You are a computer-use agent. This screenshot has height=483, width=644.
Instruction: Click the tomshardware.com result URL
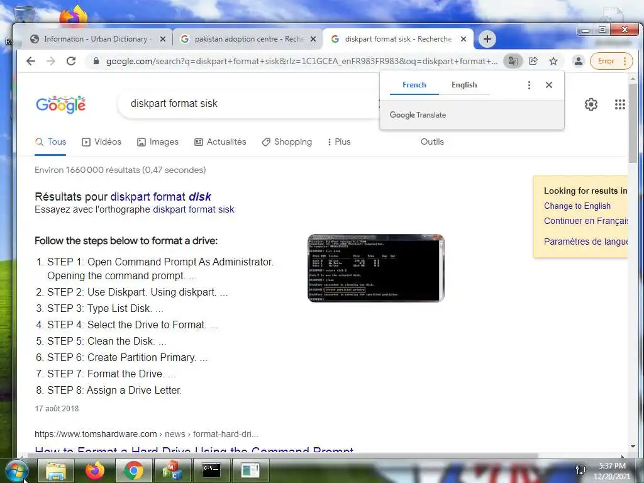[x=146, y=434]
